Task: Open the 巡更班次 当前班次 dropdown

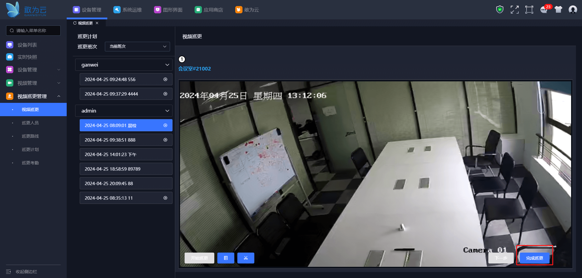Action: point(137,47)
